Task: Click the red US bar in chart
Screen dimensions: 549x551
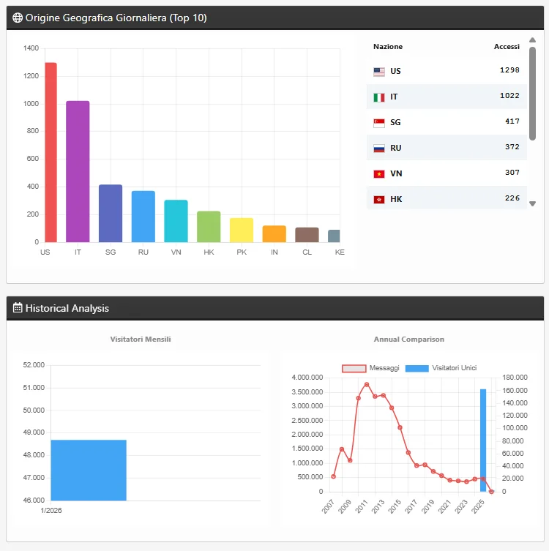Action: (x=51, y=152)
